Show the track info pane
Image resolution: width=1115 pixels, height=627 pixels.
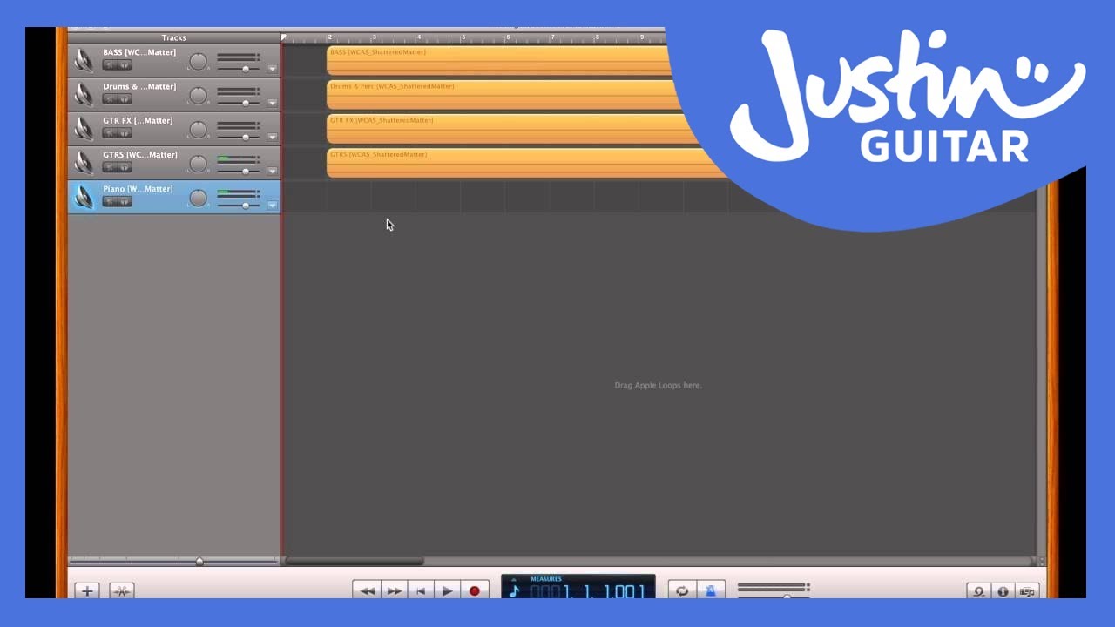[x=1003, y=591]
